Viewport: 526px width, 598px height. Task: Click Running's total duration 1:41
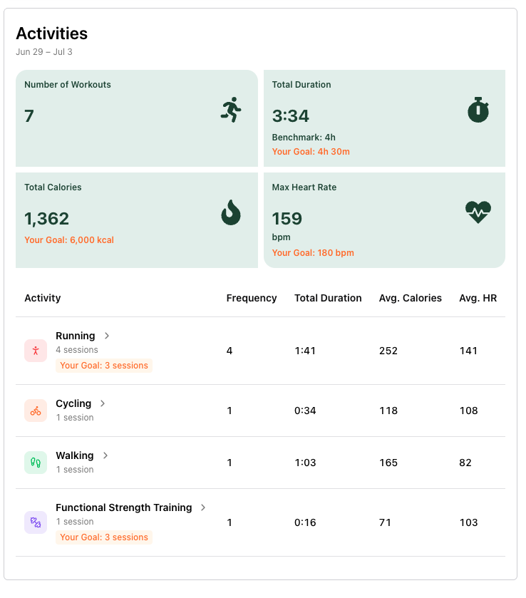pyautogui.click(x=305, y=351)
